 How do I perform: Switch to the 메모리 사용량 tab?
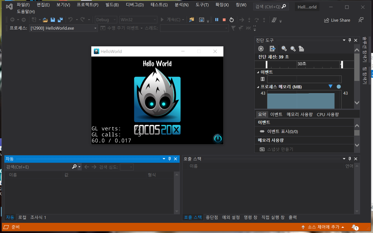[x=300, y=114]
